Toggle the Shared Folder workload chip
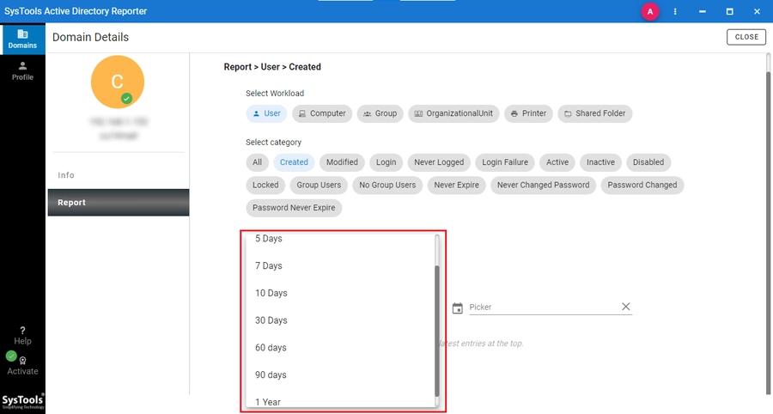 click(x=595, y=113)
